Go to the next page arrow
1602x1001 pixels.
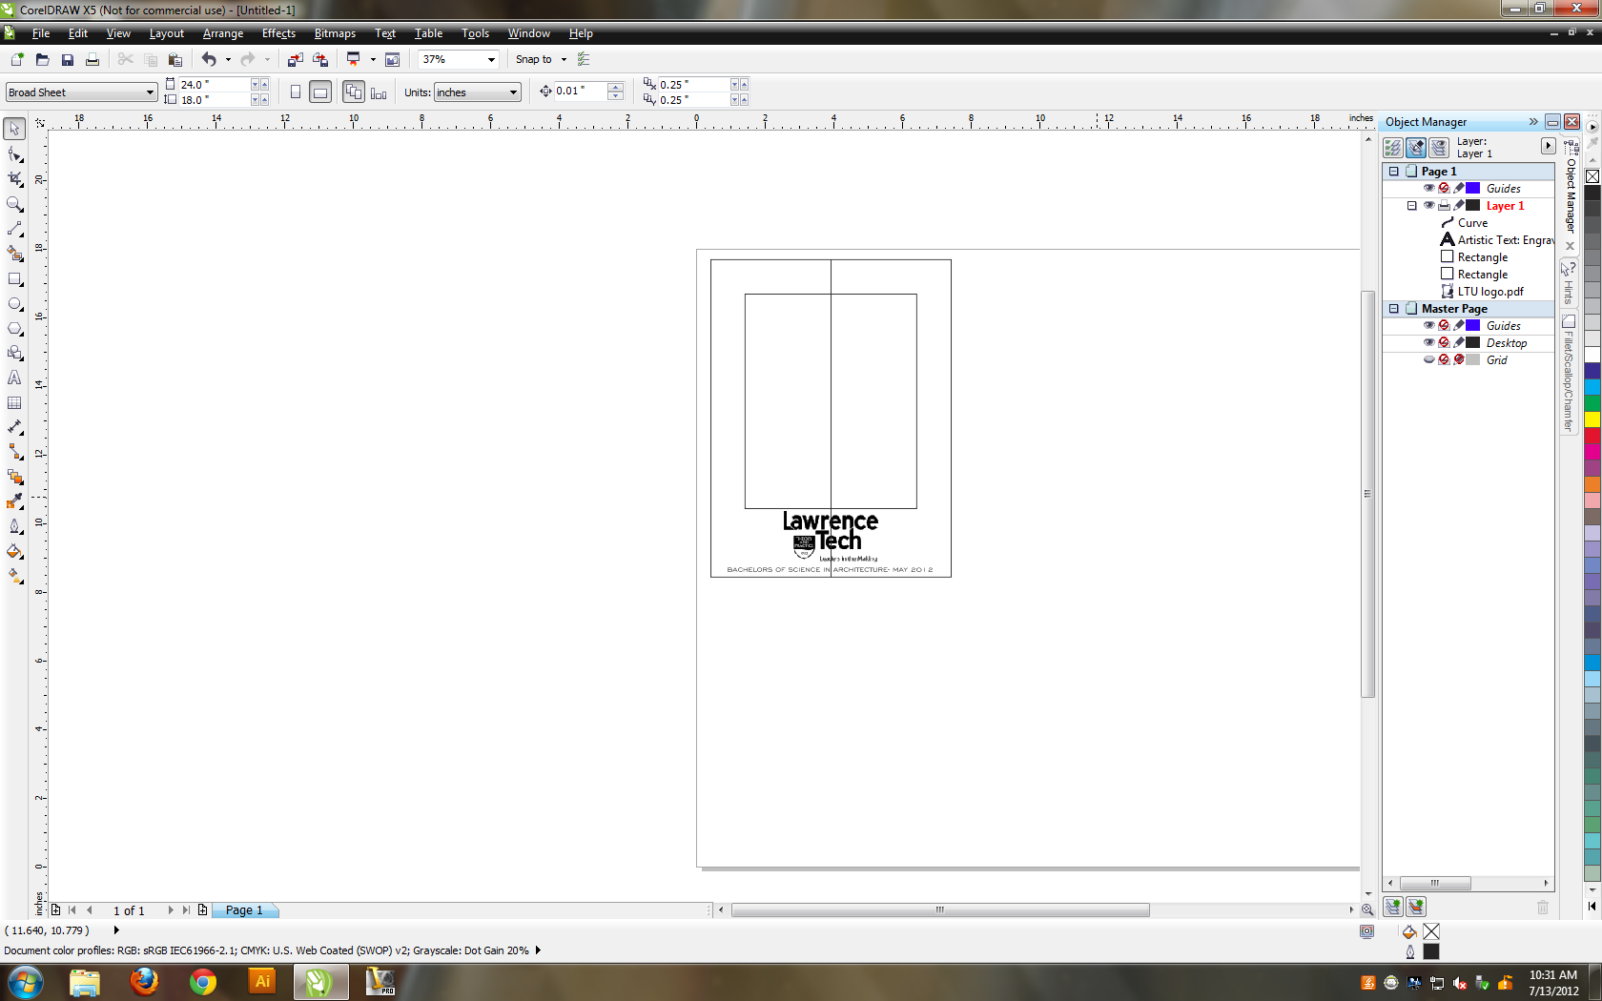point(171,910)
